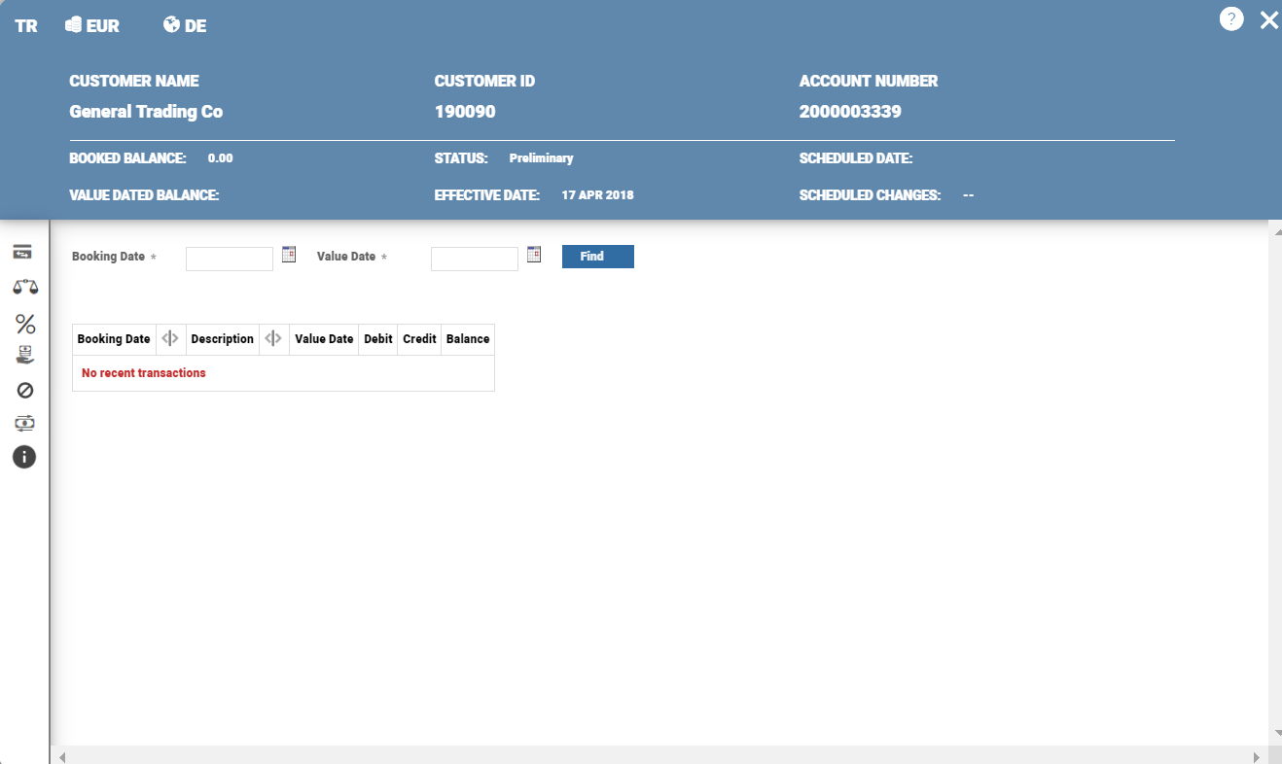
Task: Click the right arrow of horizontal scrollbar
Action: tap(1257, 756)
